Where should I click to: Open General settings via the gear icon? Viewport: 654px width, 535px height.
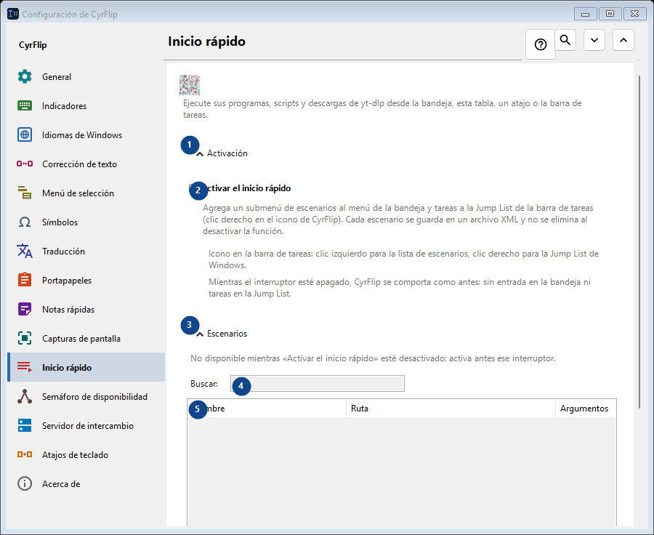coord(25,77)
